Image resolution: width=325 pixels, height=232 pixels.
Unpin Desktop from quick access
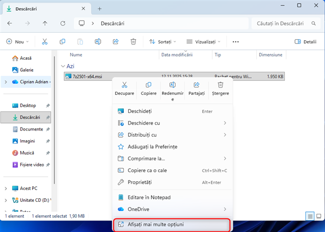click(x=48, y=105)
